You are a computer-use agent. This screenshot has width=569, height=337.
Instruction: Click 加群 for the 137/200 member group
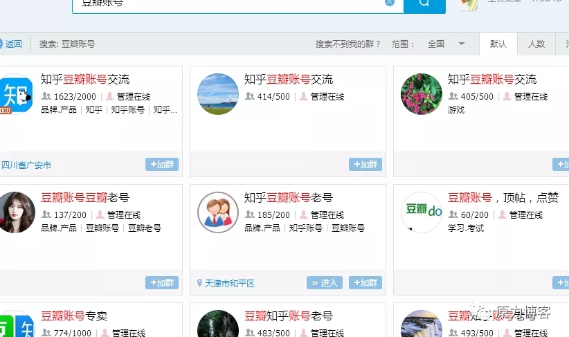coord(162,283)
